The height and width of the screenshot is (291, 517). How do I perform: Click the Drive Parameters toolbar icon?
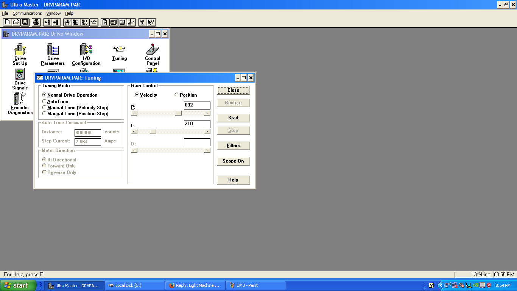pos(76,22)
